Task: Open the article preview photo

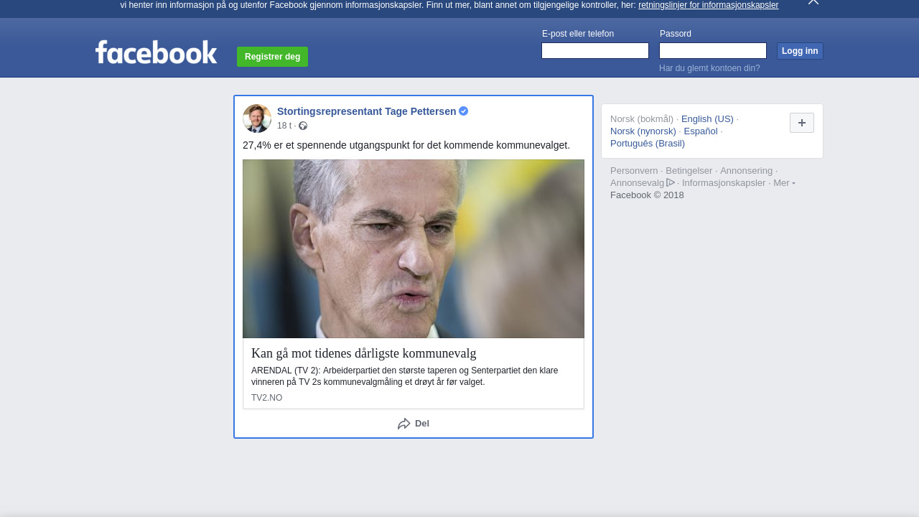Action: 414,248
